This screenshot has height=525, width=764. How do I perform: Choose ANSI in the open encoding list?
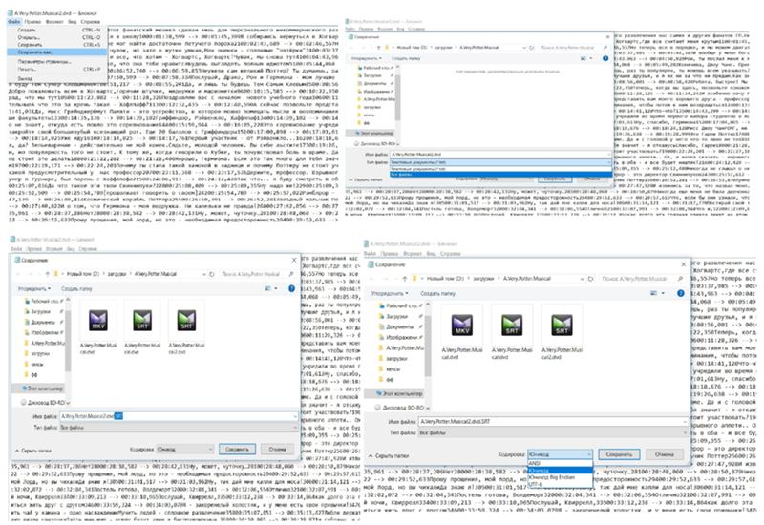pyautogui.click(x=560, y=464)
